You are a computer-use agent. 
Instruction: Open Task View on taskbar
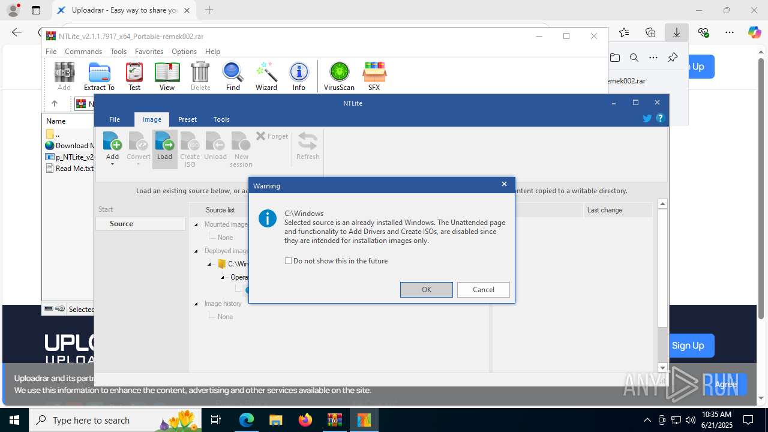pos(217,420)
